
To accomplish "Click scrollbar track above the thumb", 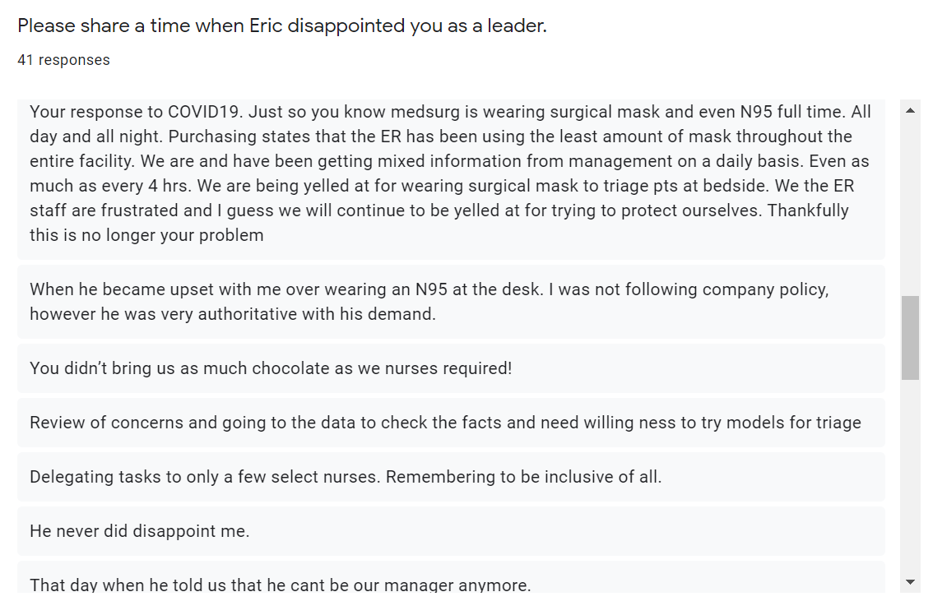I will (910, 207).
